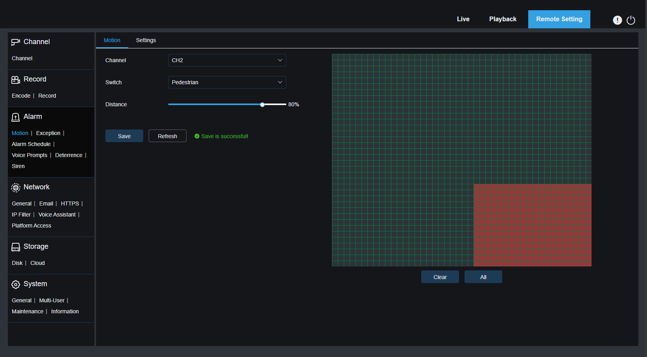Viewport: 647px width, 357px height.
Task: Click the Storage disk icon
Action: [15, 247]
